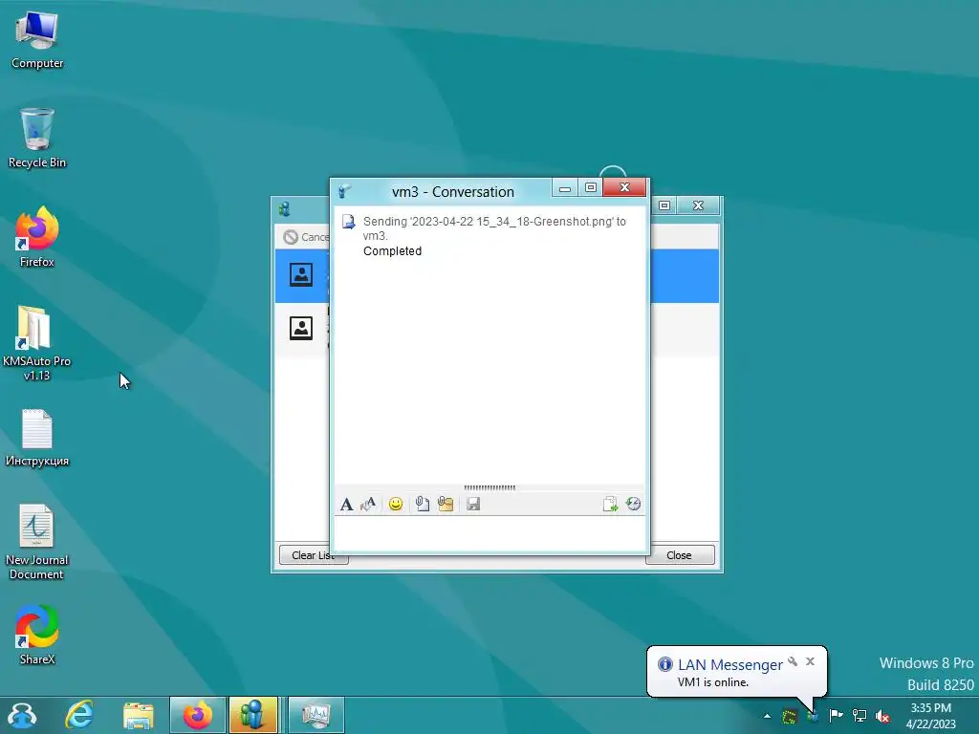This screenshot has width=979, height=734.
Task: Open the message history clock icon
Action: pyautogui.click(x=634, y=505)
